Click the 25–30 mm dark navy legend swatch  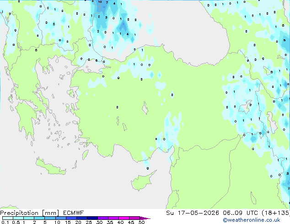(92, 218)
